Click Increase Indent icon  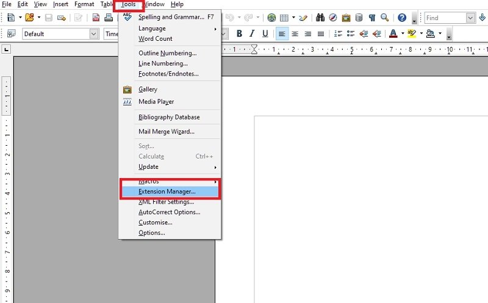coord(376,34)
